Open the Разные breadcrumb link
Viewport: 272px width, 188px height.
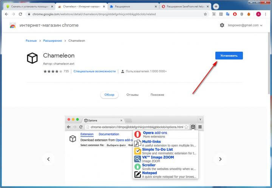pos(31,41)
